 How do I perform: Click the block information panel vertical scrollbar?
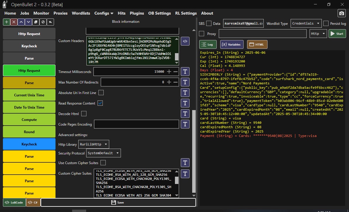tap(194, 151)
